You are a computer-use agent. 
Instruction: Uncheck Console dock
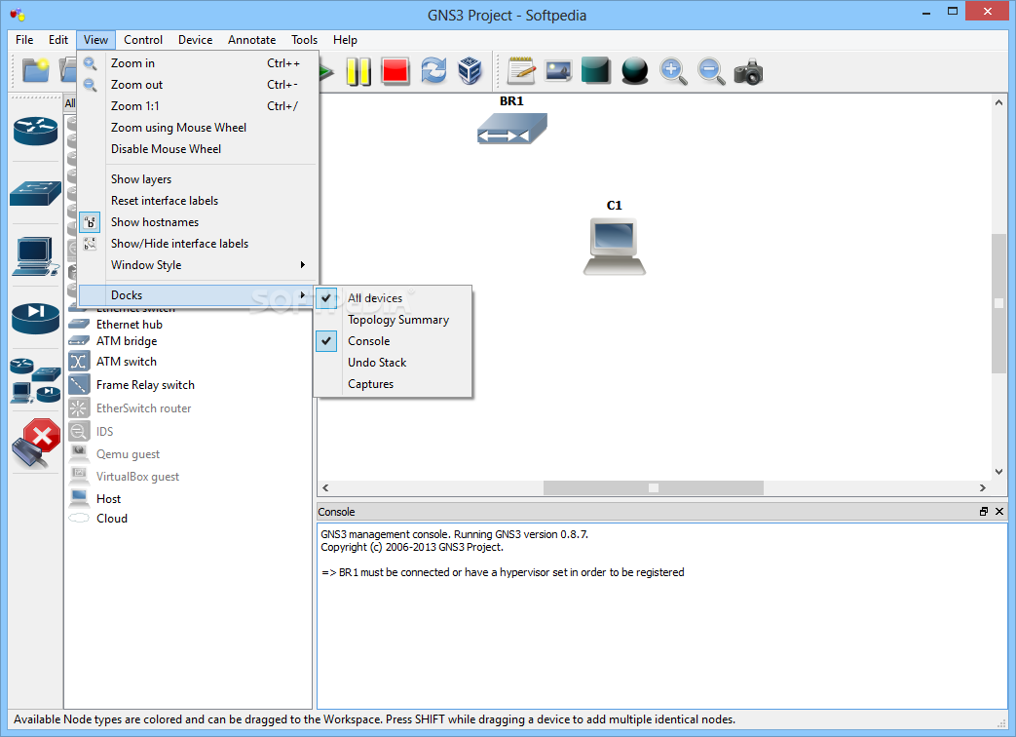[393, 341]
